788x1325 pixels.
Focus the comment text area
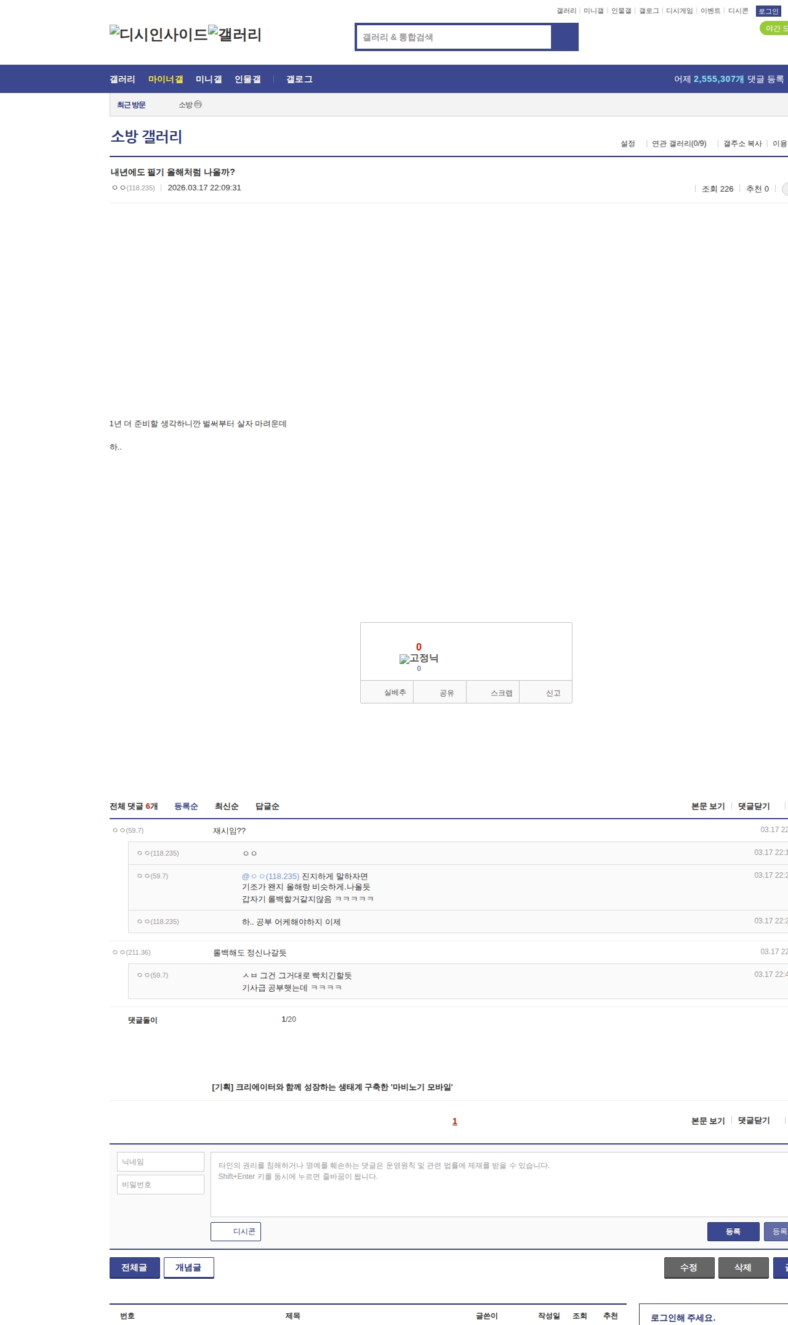point(499,1185)
